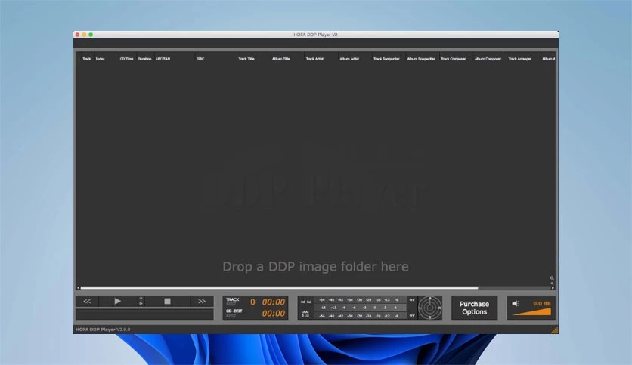The height and width of the screenshot is (365, 632).
Task: Select the Track Songwriter column header
Action: coord(386,59)
